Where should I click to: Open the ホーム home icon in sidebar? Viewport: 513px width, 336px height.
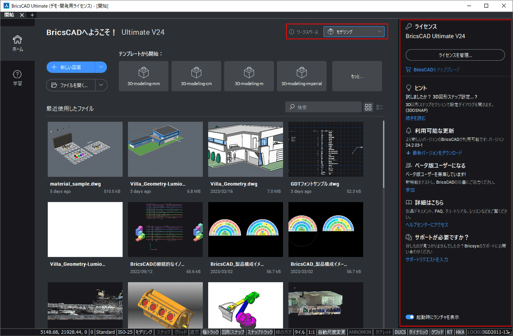point(18,43)
